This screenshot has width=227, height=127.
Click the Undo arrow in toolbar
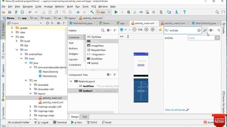30,12
